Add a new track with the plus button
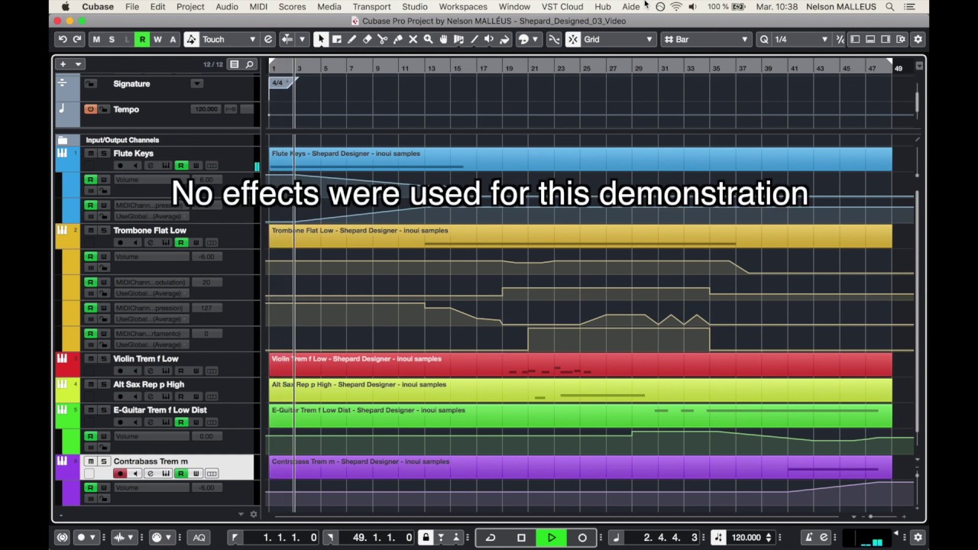The height and width of the screenshot is (550, 978). (x=63, y=65)
